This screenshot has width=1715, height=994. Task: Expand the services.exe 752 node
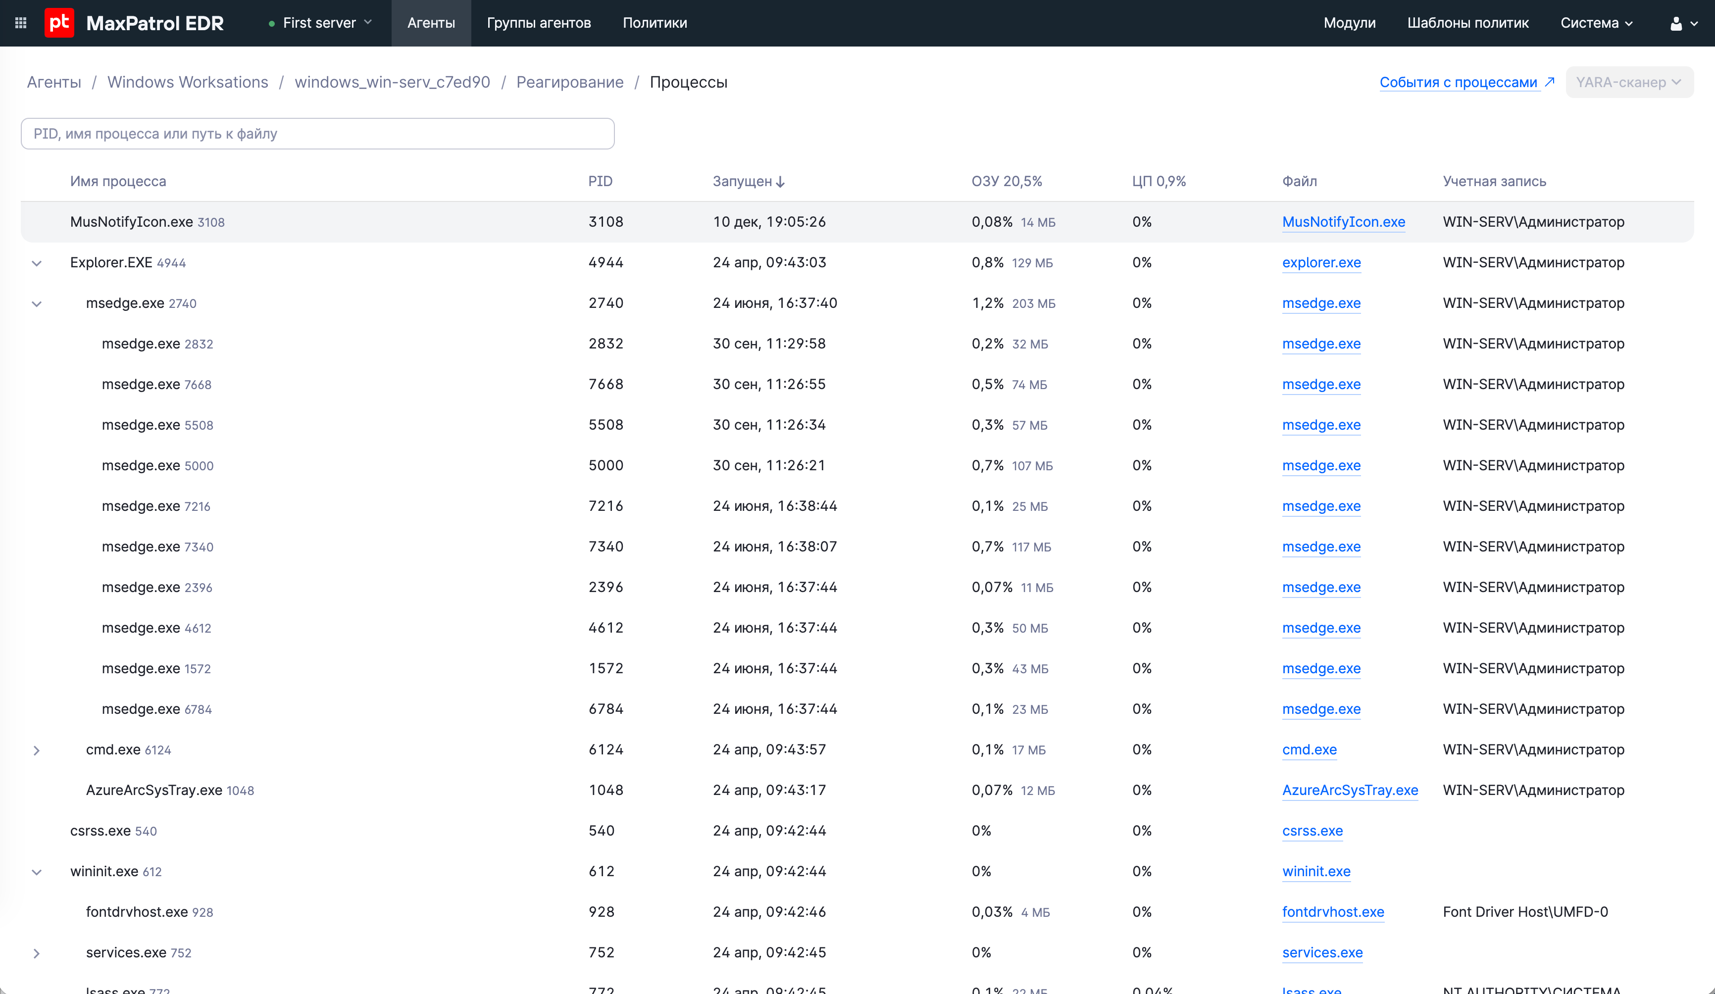37,953
